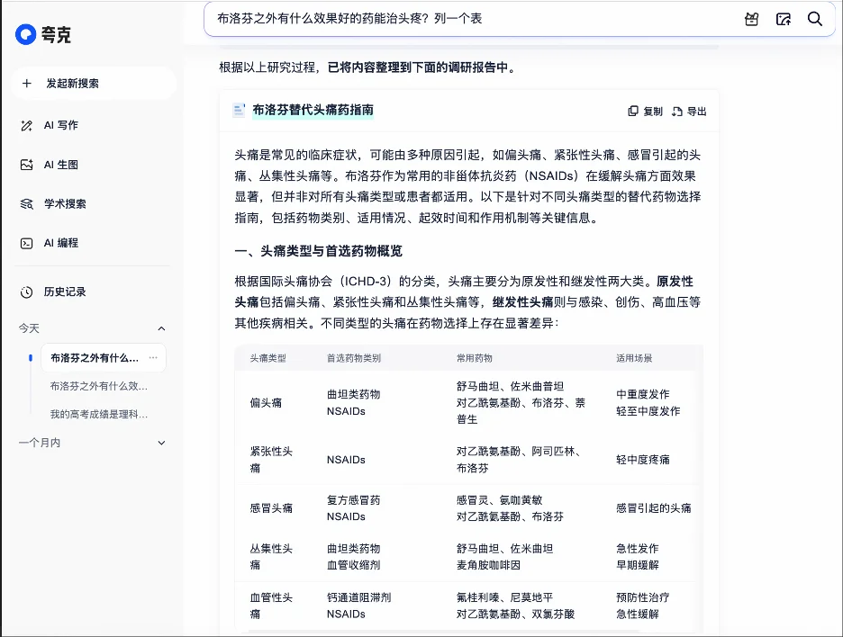
Task: Click the toolbox icon in search bar
Action: (752, 19)
